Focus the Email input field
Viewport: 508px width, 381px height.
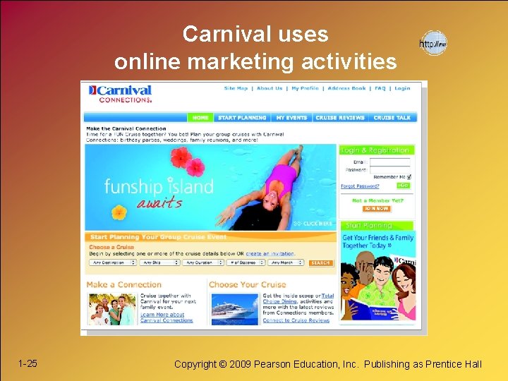(390, 162)
